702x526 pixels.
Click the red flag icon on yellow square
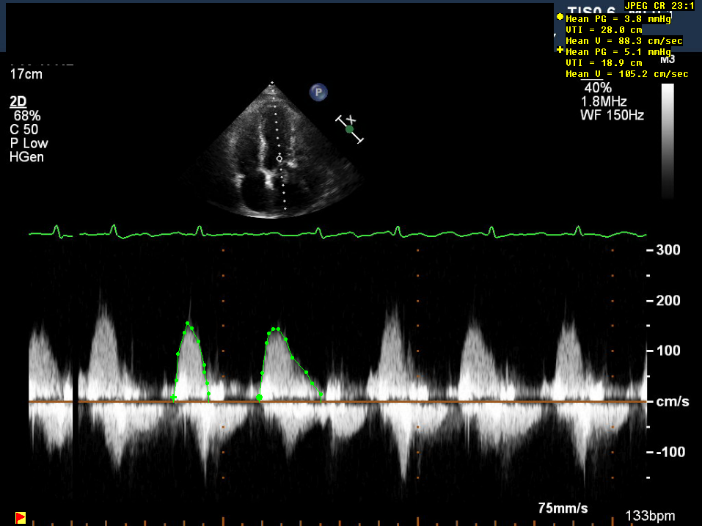pos(21,517)
